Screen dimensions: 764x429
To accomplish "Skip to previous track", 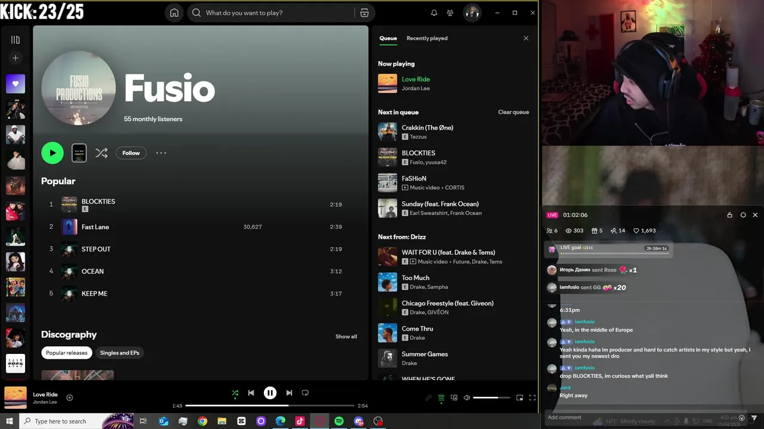I will coord(251,393).
